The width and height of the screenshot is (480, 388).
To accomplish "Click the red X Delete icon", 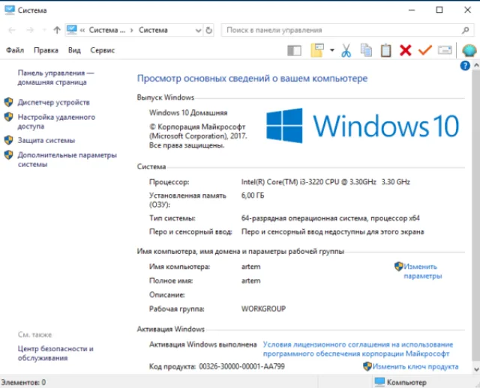I will [x=405, y=50].
